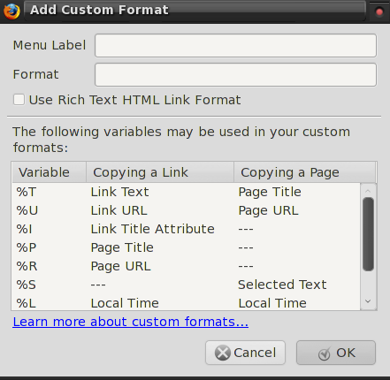Enable Use Rich Text HTML Link Format
The width and height of the screenshot is (390, 380).
19,100
